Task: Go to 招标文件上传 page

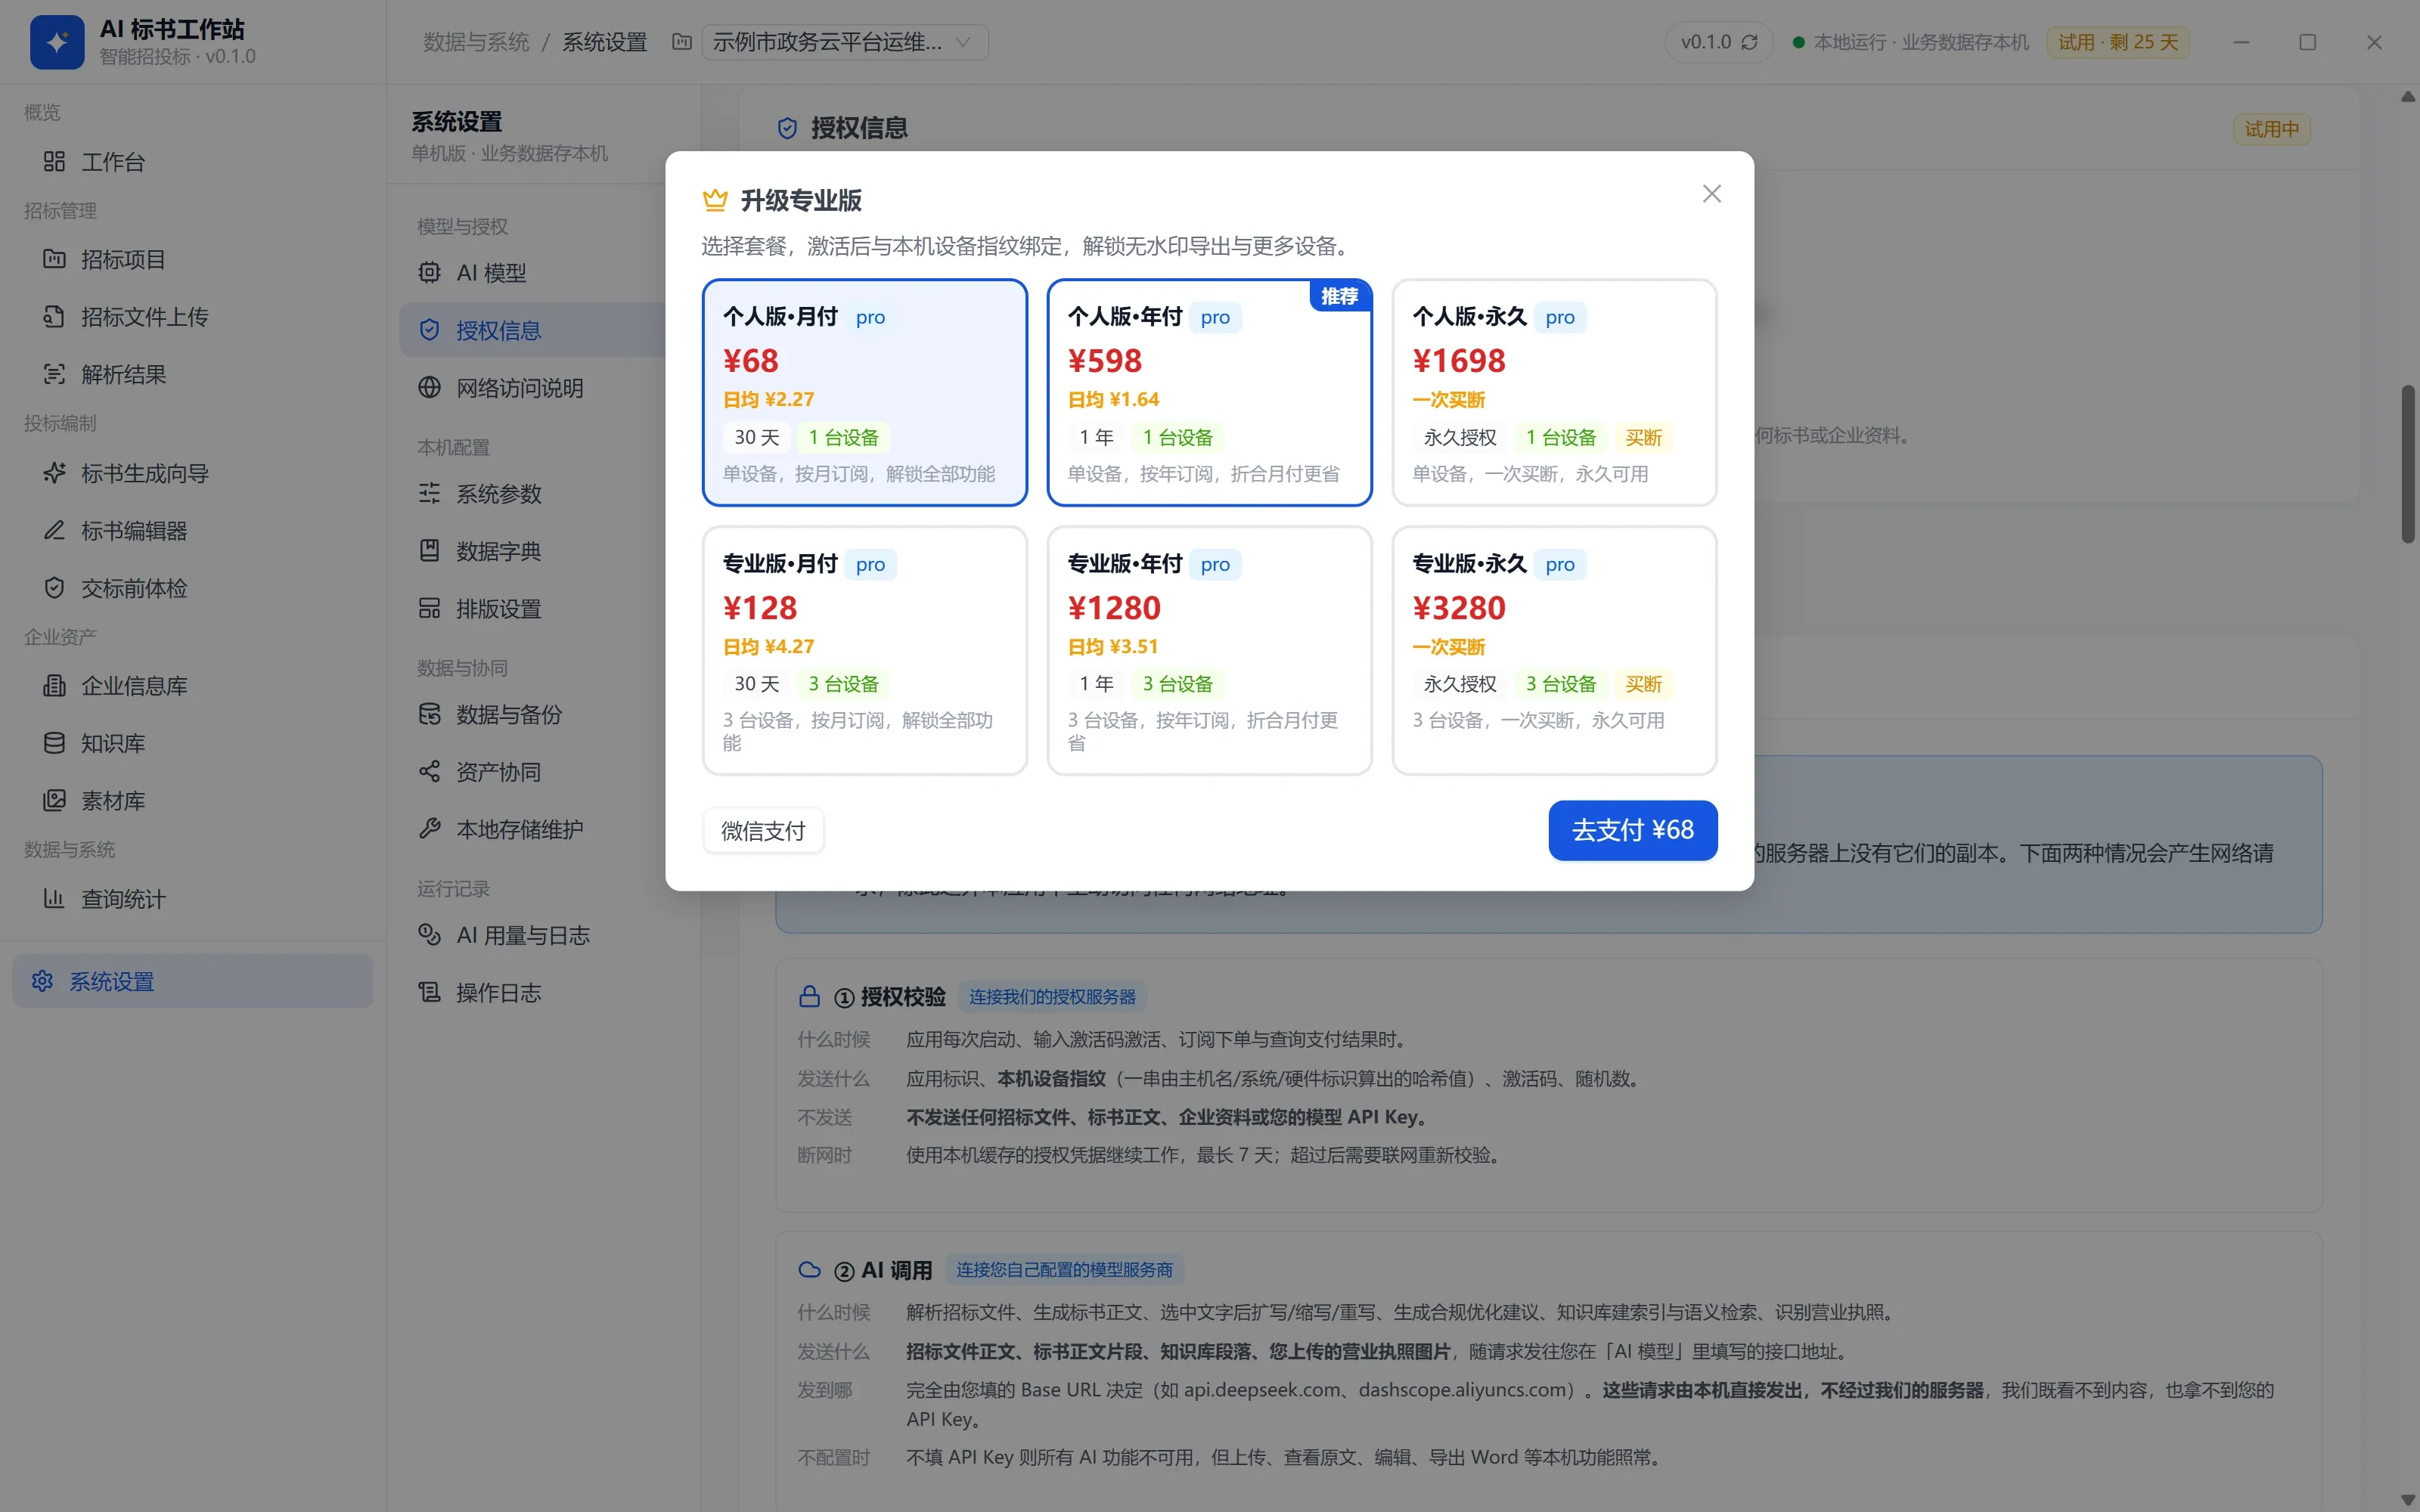Action: (193, 317)
